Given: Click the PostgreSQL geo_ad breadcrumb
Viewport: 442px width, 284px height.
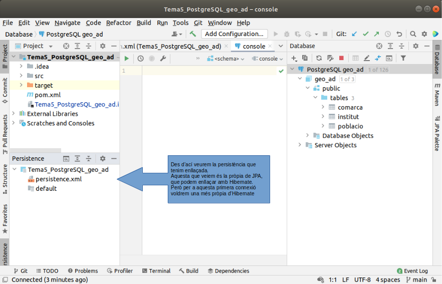Looking at the screenshot, I should (x=71, y=35).
